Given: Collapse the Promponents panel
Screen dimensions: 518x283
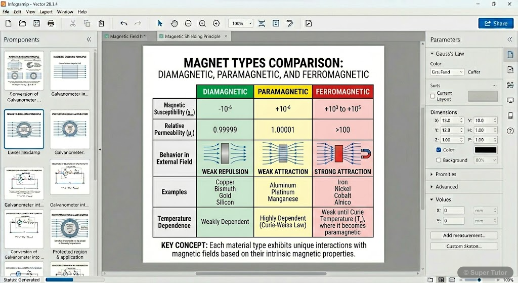Looking at the screenshot, I should coord(89,39).
